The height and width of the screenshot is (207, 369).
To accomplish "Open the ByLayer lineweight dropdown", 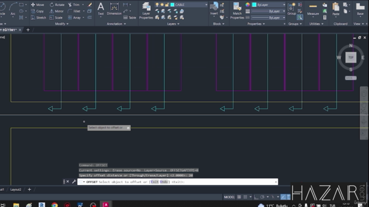I will (284, 11).
